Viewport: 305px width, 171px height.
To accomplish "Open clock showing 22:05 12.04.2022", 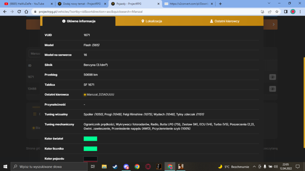I will (286, 166).
